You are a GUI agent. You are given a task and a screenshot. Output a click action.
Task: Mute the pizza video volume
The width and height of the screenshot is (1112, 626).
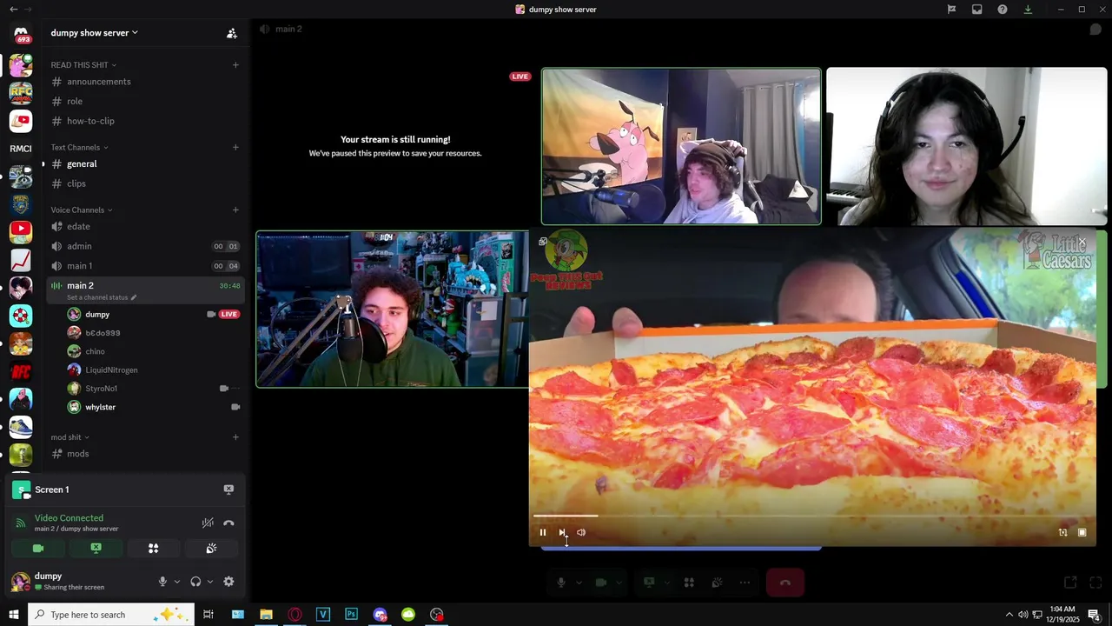[581, 532]
